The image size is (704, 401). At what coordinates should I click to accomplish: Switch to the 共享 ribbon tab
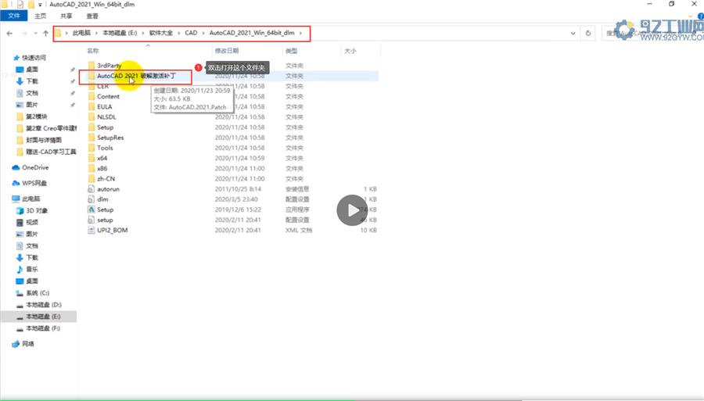coord(66,16)
